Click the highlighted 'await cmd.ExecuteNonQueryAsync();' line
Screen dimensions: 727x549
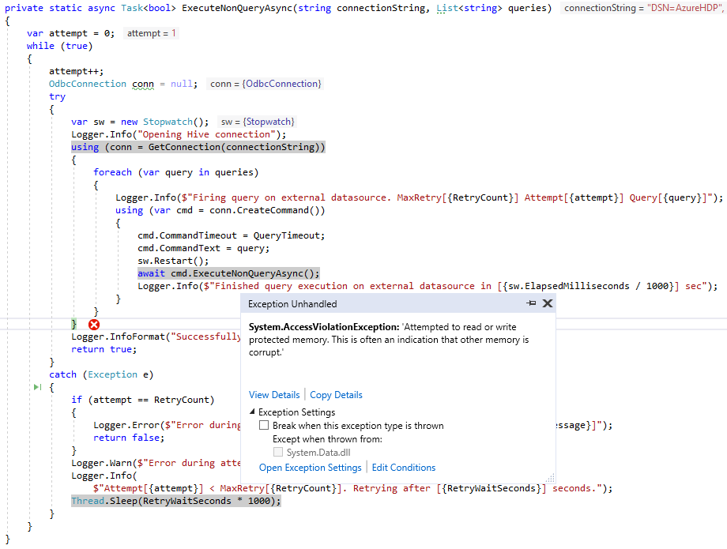(x=228, y=273)
